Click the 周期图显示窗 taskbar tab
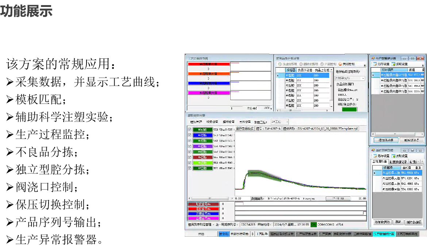Image resolution: width=427 pixels, height=252 pixels. 342,234
